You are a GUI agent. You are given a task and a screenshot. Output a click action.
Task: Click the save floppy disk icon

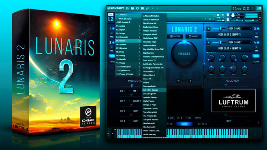[132, 8]
